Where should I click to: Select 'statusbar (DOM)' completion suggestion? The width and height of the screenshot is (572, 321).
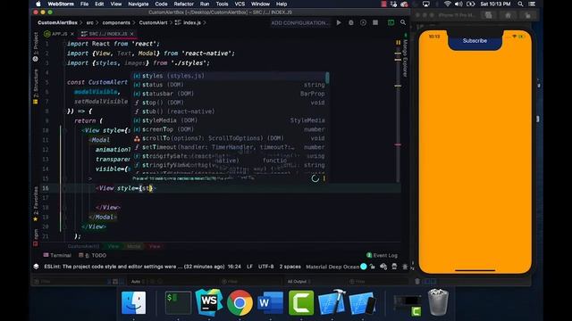point(229,94)
